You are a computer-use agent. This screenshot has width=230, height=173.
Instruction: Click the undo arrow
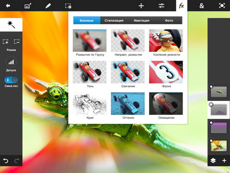pyautogui.click(x=6, y=161)
